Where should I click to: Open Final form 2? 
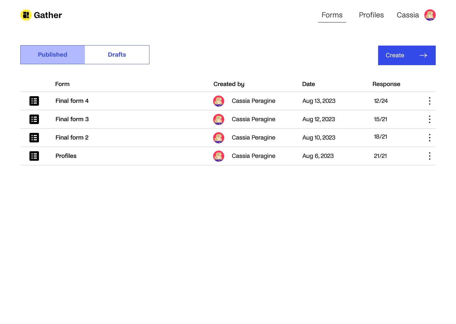click(x=72, y=138)
